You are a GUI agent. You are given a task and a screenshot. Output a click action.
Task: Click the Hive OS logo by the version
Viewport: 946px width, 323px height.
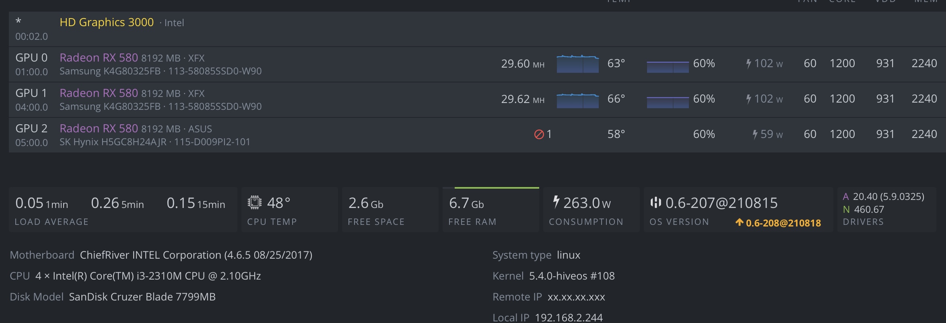tap(655, 202)
